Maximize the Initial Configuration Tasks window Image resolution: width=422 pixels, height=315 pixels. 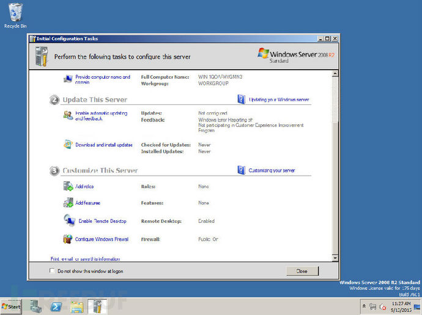[327, 38]
